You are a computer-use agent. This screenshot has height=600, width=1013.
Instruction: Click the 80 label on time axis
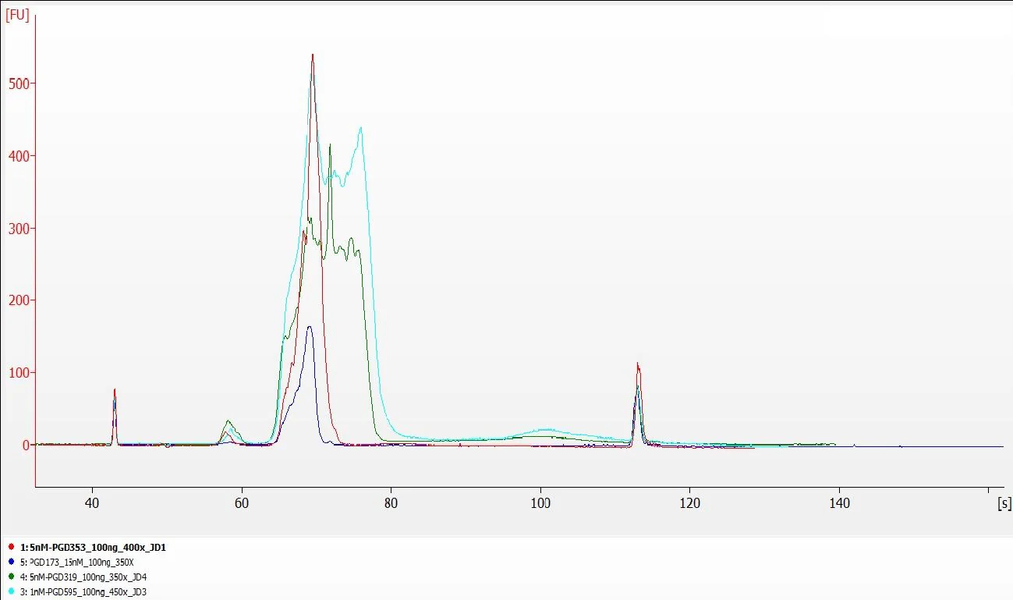pos(391,502)
